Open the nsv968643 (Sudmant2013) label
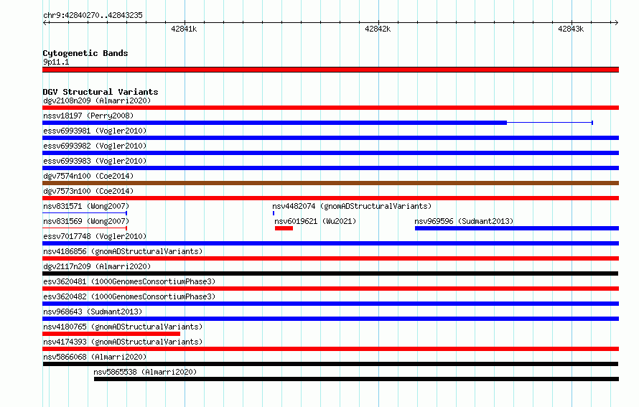The width and height of the screenshot is (639, 407). click(x=93, y=312)
